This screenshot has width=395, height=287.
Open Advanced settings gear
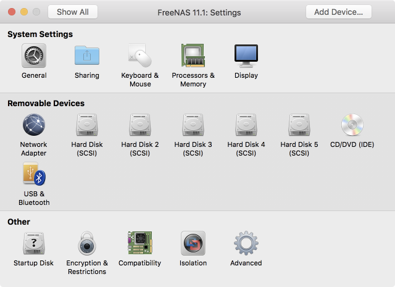[246, 244]
